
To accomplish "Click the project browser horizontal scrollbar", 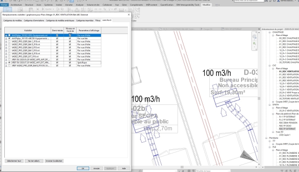I will [280, 167].
